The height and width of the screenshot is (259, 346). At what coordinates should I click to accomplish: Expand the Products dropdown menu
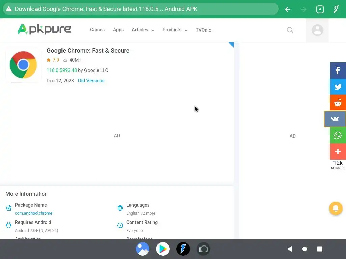point(175,30)
